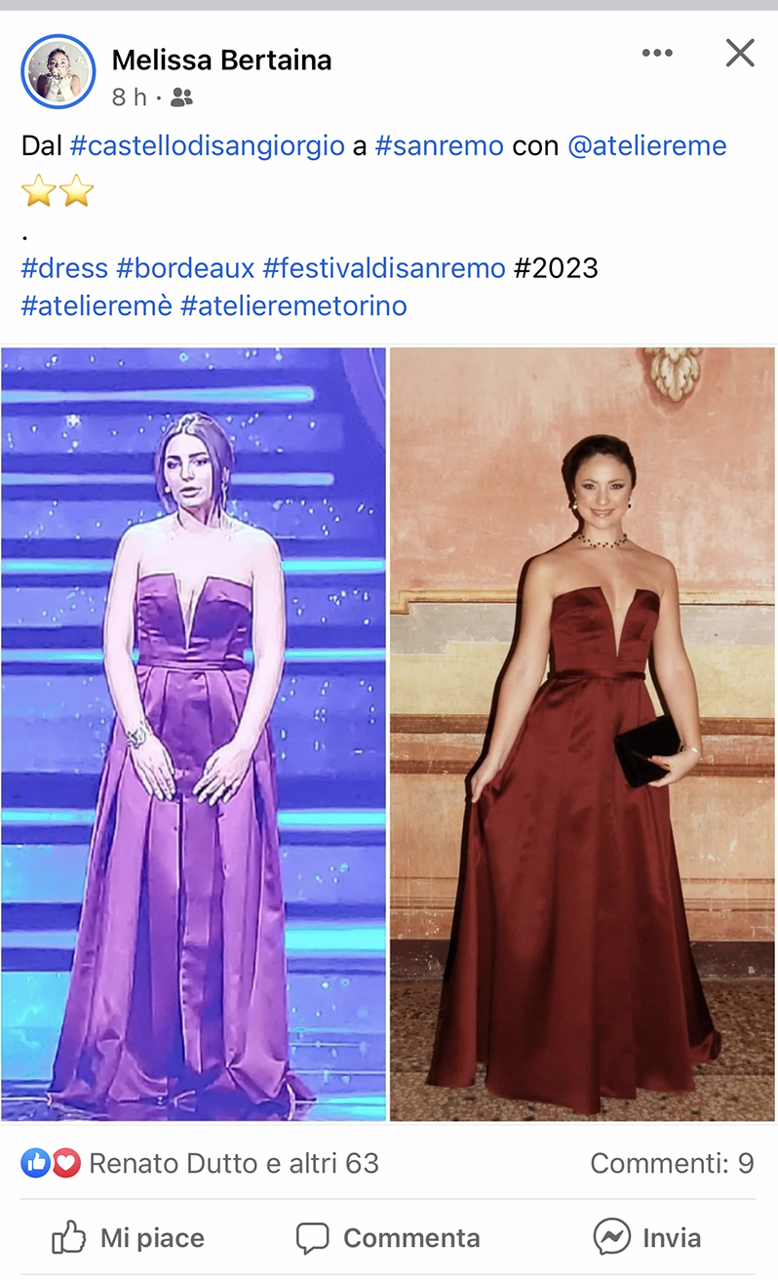Open the #bordeaux hashtag

(x=185, y=267)
